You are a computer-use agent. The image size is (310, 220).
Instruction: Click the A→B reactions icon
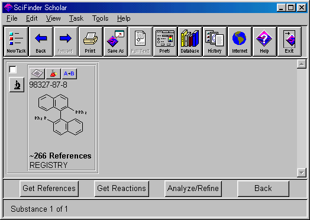(69, 73)
